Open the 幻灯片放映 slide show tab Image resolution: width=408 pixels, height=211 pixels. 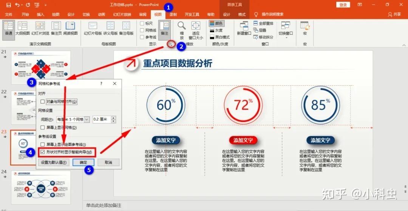point(122,15)
